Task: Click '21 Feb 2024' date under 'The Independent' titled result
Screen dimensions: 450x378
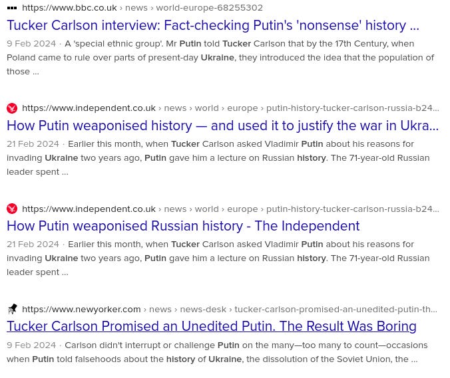Action: pyautogui.click(x=33, y=244)
